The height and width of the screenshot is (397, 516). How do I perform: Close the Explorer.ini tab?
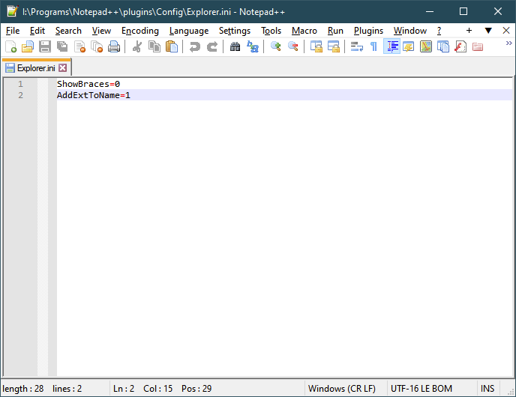click(x=62, y=68)
